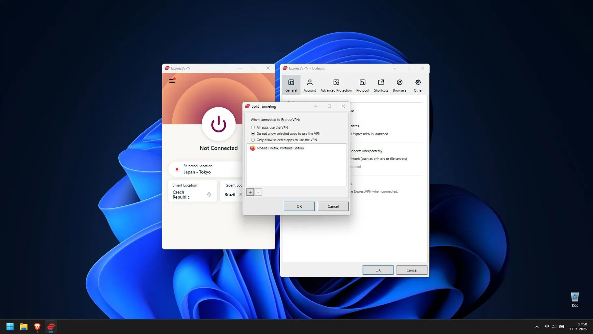593x334 pixels.
Task: Choose 'Only allow selected apps' option
Action: pyautogui.click(x=253, y=140)
